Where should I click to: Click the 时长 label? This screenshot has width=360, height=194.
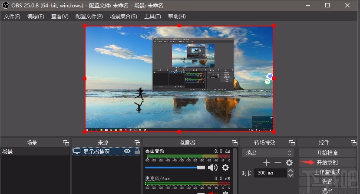click(x=247, y=173)
